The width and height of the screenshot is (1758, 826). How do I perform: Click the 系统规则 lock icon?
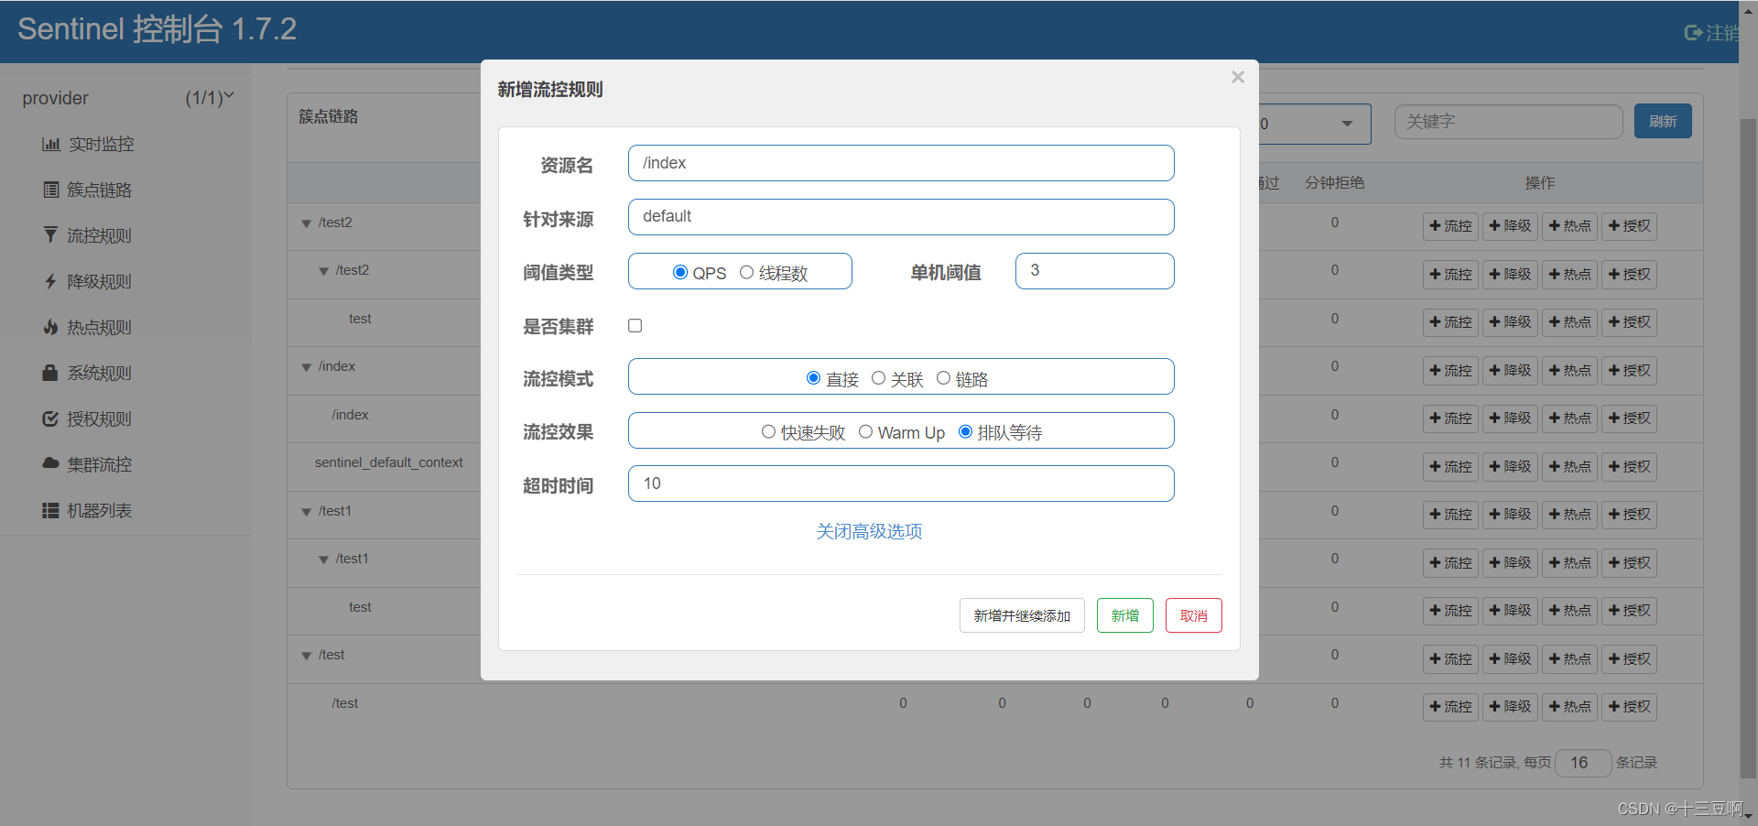tap(50, 373)
